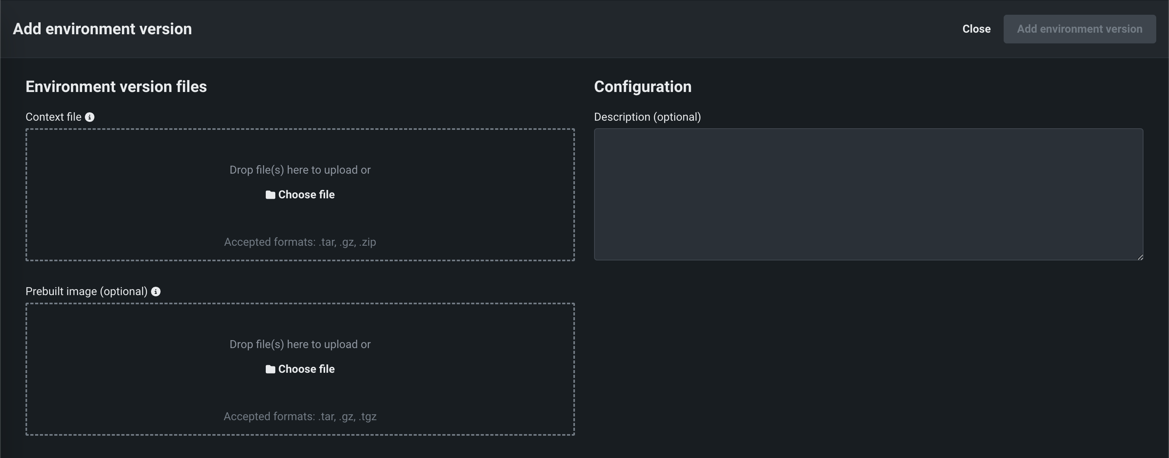Click the Description textarea resize handle

(x=1140, y=257)
